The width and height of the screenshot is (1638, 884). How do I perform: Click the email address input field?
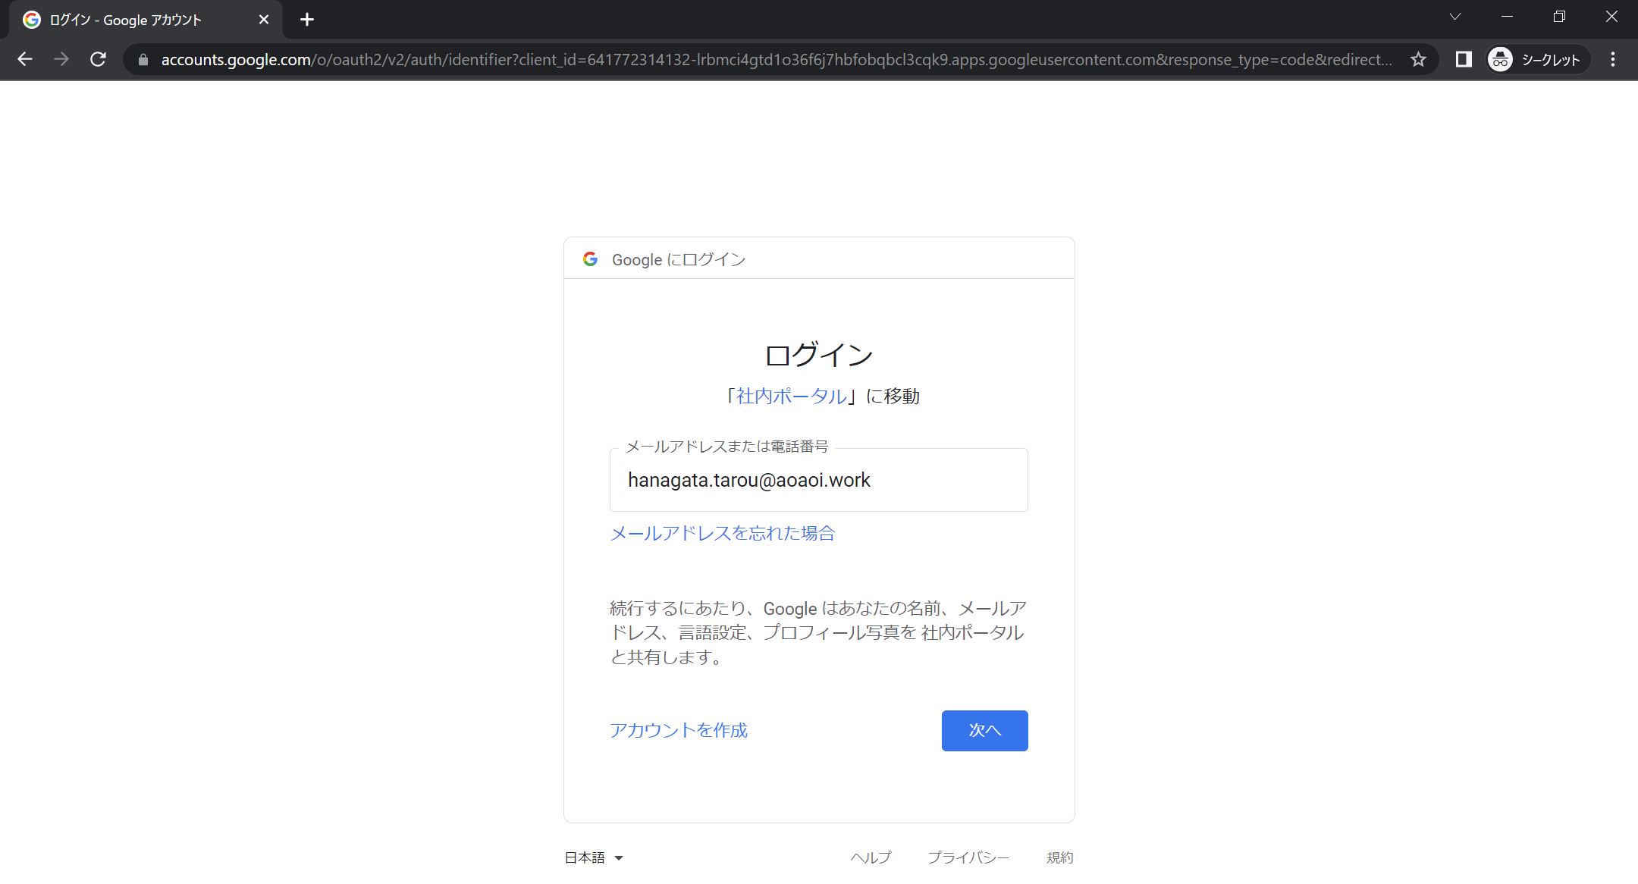click(818, 480)
